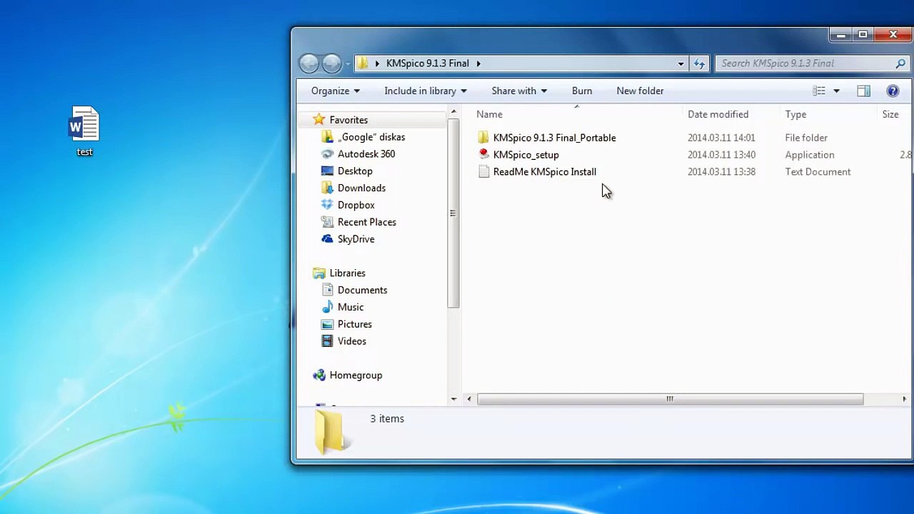This screenshot has width=914, height=514.
Task: Show the preview pane
Action: (x=863, y=91)
